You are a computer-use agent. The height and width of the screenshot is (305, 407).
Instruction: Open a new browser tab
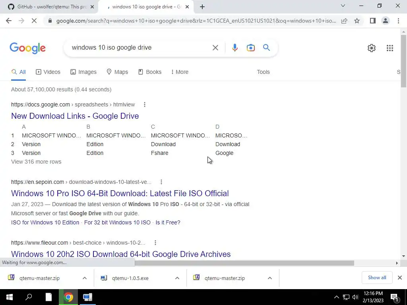click(x=202, y=7)
